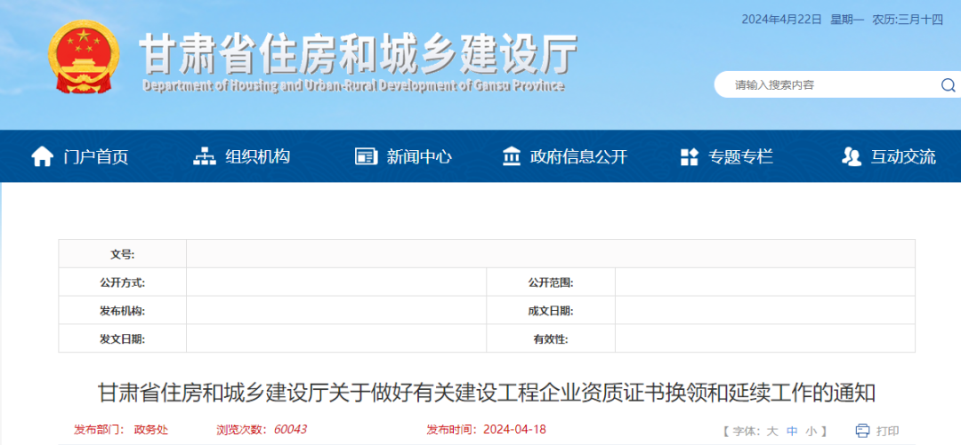Click the 发布机构 table label
961x445 pixels.
(123, 311)
